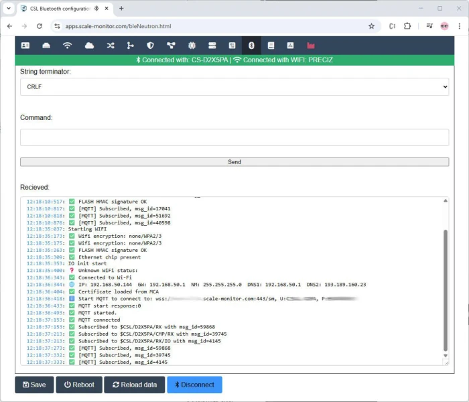The image size is (469, 402).
Task: Open the tab right of the server icon
Action: pyautogui.click(x=232, y=46)
